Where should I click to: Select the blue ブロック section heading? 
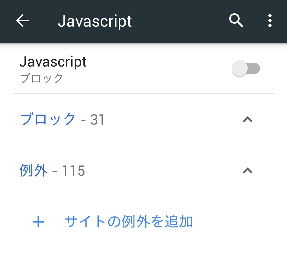click(48, 120)
